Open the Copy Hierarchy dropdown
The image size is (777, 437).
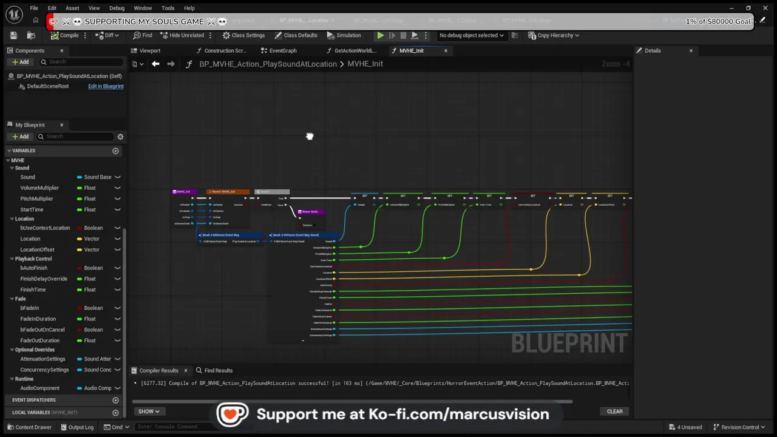(x=554, y=35)
